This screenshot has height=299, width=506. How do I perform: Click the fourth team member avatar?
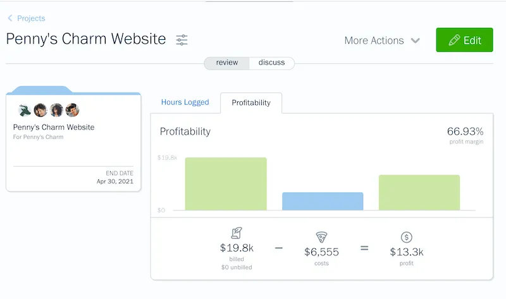73,110
